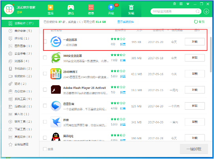The image size is (214, 159).
Task: Click 卸载 button for 2345看图王
Action: 195,74
